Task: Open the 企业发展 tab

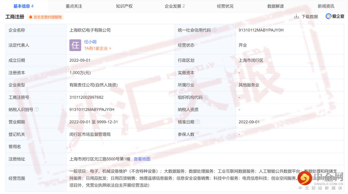Action: (x=175, y=6)
